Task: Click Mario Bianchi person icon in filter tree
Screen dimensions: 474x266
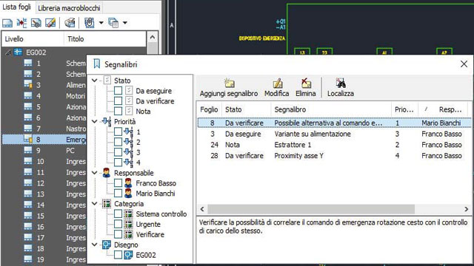Action: point(128,194)
